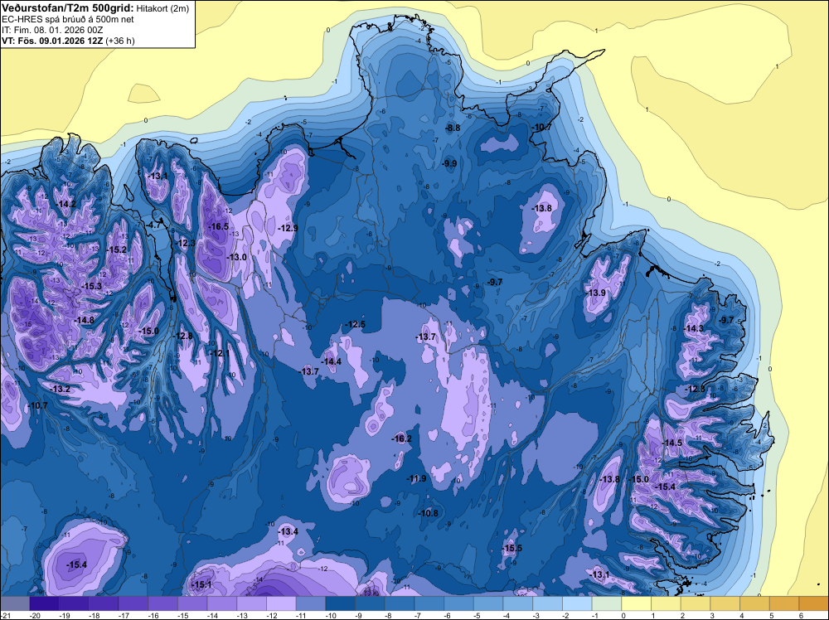
Task: Click the legend color swatch above 3
Action: coord(725,603)
